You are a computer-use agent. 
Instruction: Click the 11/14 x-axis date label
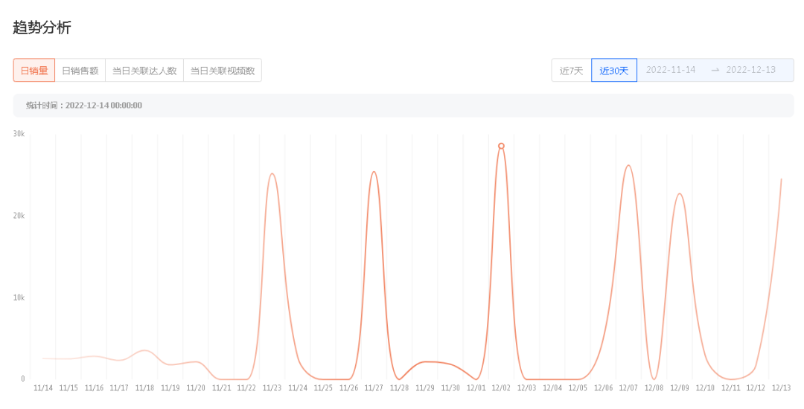(x=43, y=388)
